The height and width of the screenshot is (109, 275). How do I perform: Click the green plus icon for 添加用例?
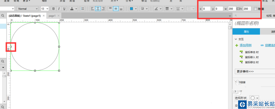click(237, 45)
